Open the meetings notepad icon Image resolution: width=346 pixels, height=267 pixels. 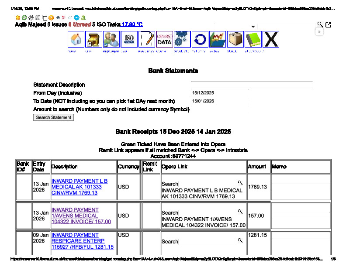coord(147,40)
